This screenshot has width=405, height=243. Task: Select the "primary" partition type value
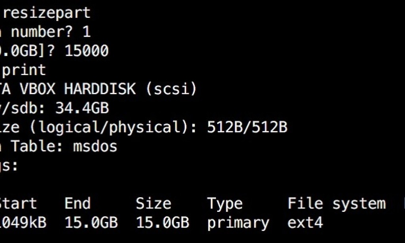[x=238, y=223]
